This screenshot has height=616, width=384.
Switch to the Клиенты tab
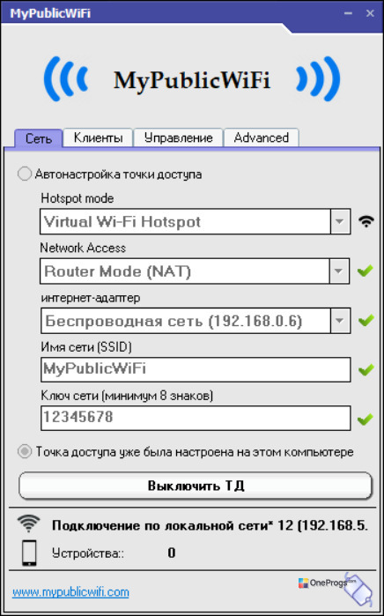point(98,137)
